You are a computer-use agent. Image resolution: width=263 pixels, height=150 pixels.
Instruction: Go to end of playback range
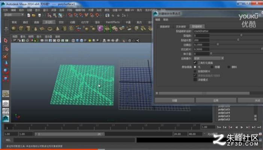click(x=259, y=127)
